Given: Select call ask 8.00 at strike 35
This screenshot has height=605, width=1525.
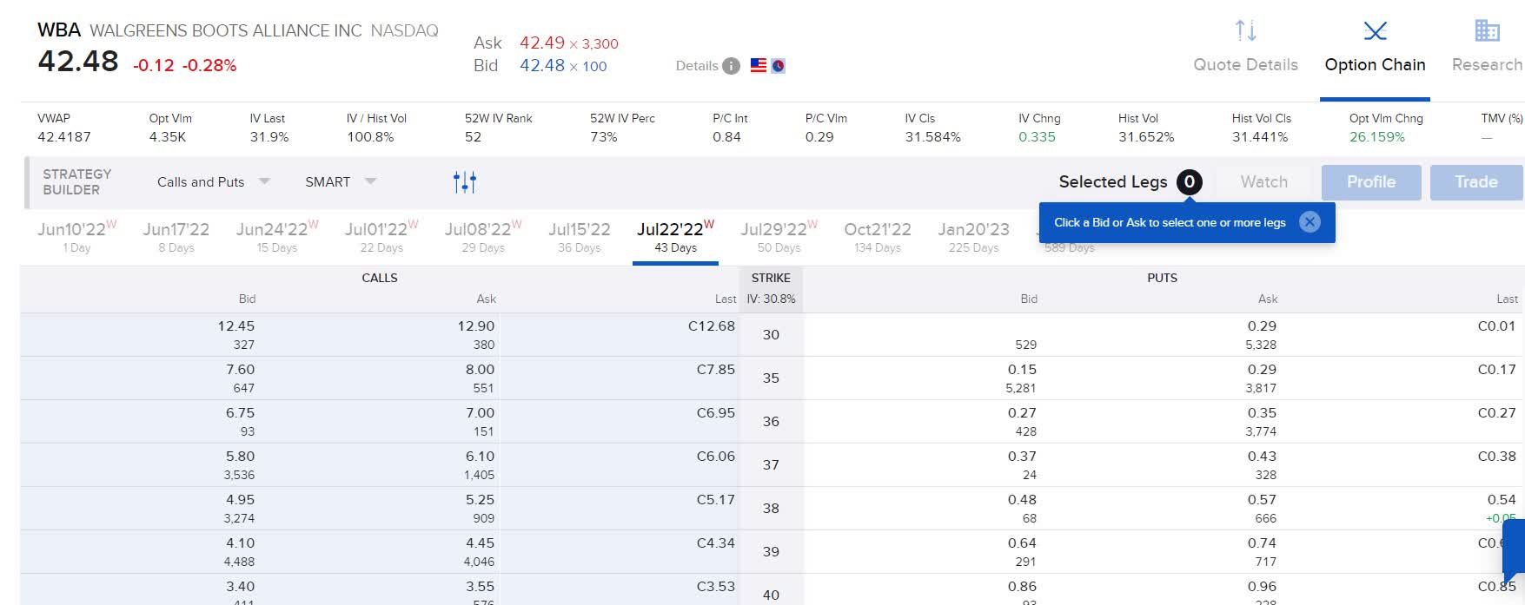Looking at the screenshot, I should [480, 370].
